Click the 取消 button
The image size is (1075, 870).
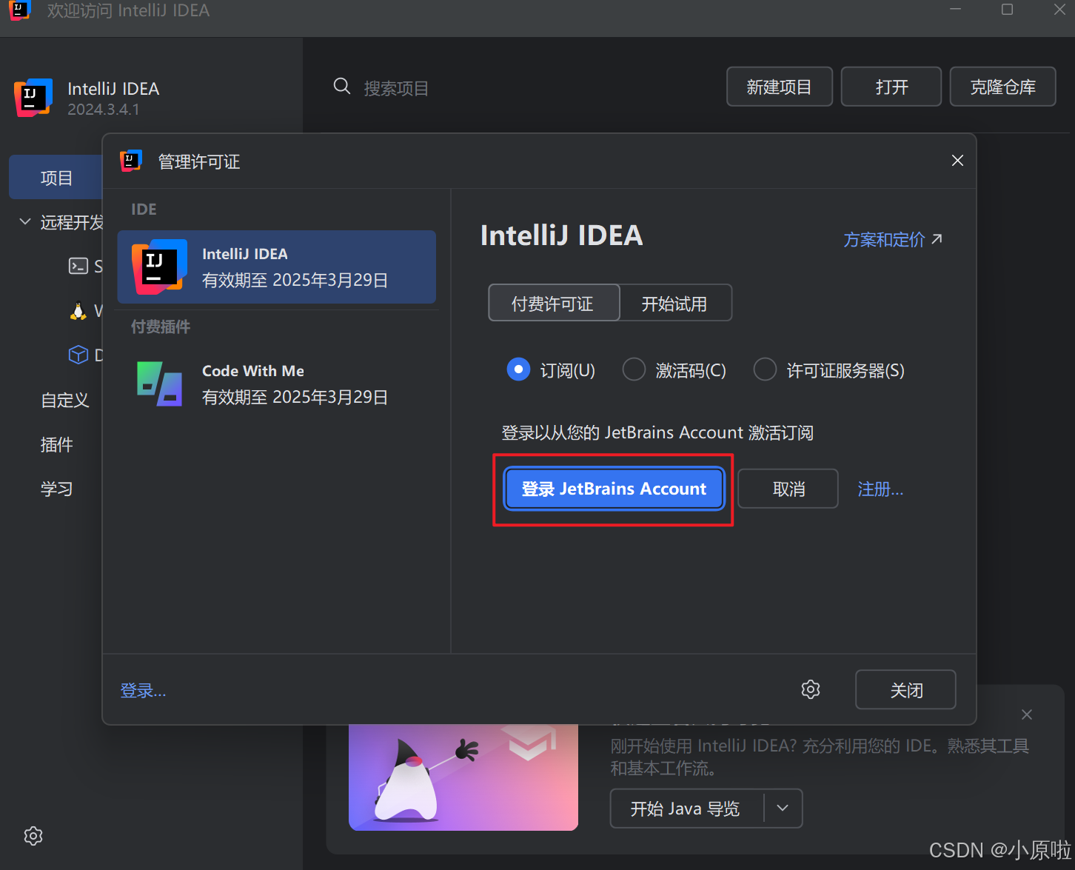pos(788,489)
